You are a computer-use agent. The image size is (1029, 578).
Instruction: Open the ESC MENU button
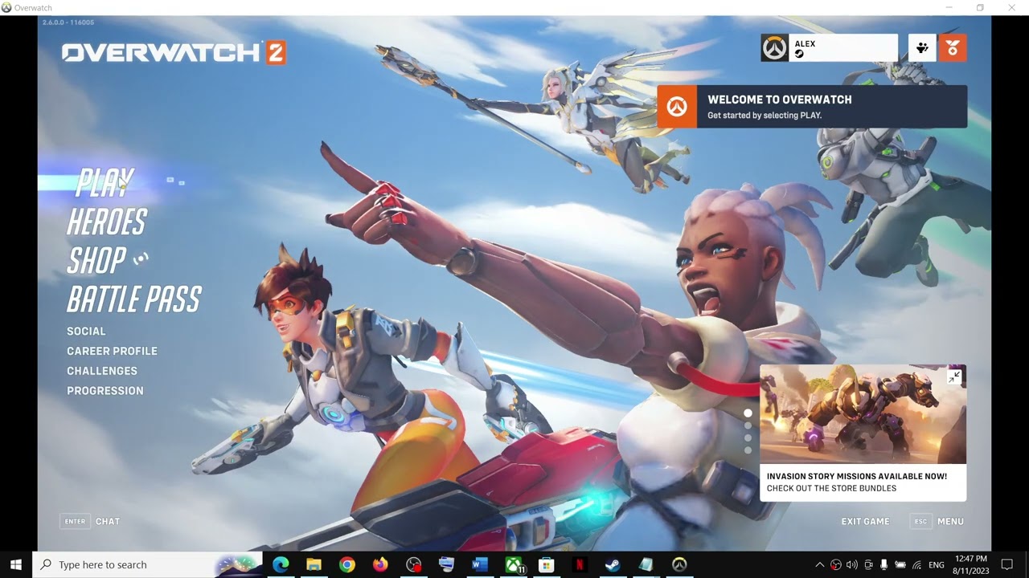(x=937, y=522)
